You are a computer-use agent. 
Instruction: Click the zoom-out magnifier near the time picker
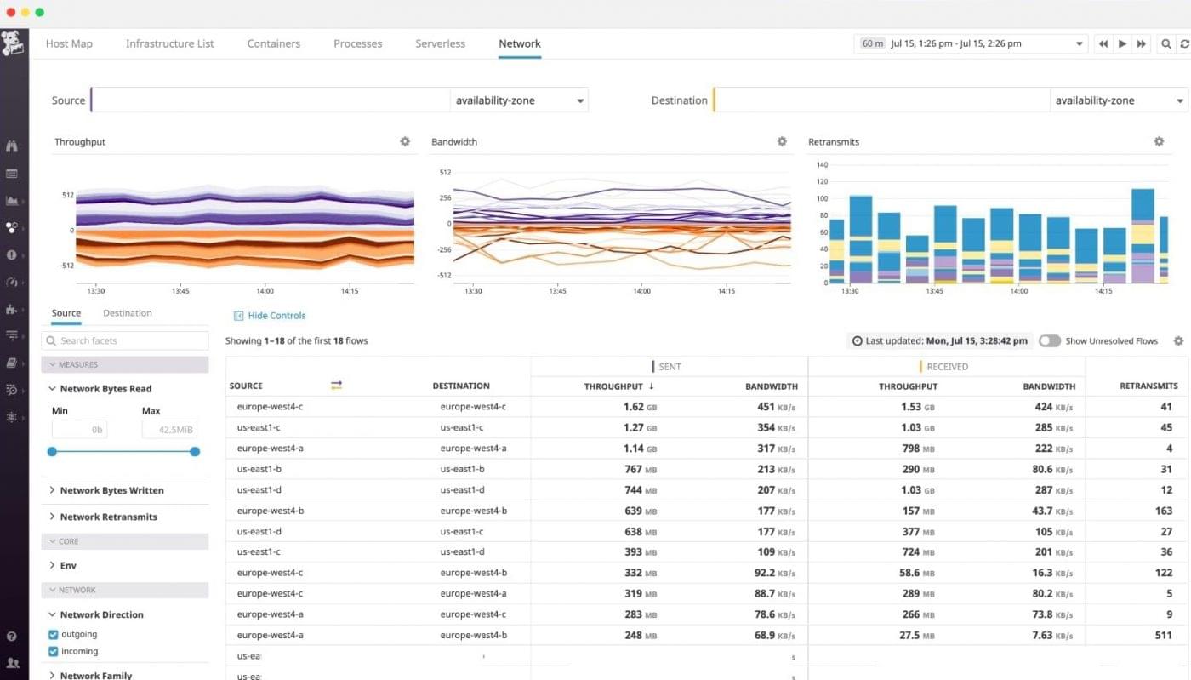pos(1166,43)
